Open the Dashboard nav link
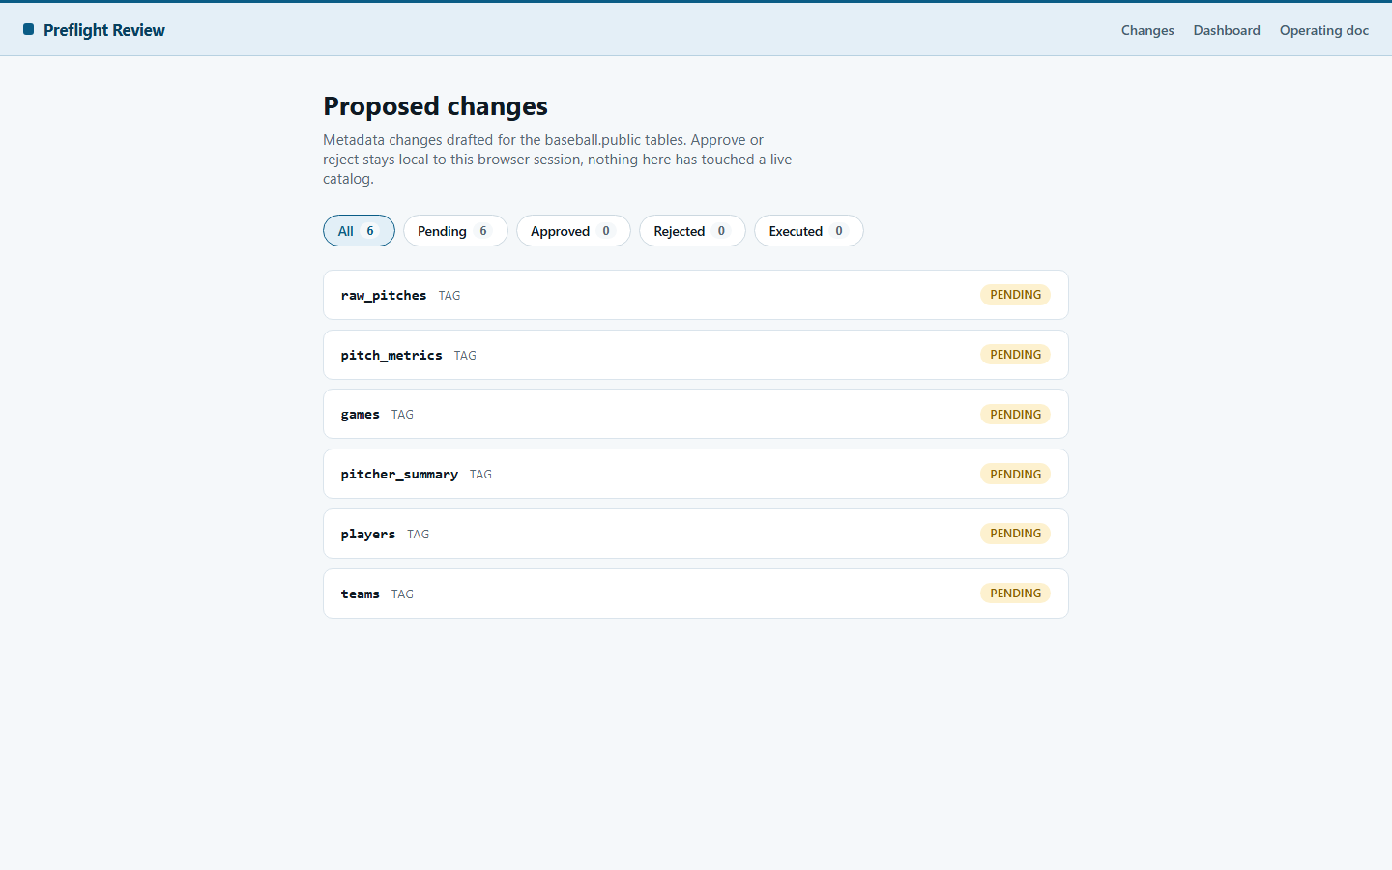The height and width of the screenshot is (870, 1392). pyautogui.click(x=1227, y=30)
